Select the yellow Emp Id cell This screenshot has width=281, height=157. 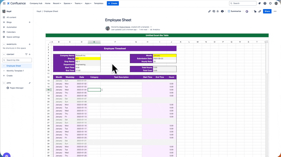pyautogui.click(x=88, y=58)
